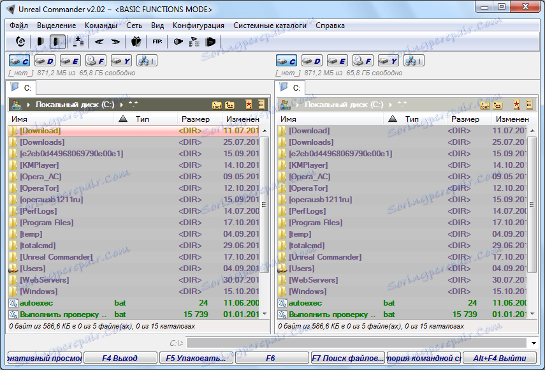Open the Справка menu

tap(330, 26)
